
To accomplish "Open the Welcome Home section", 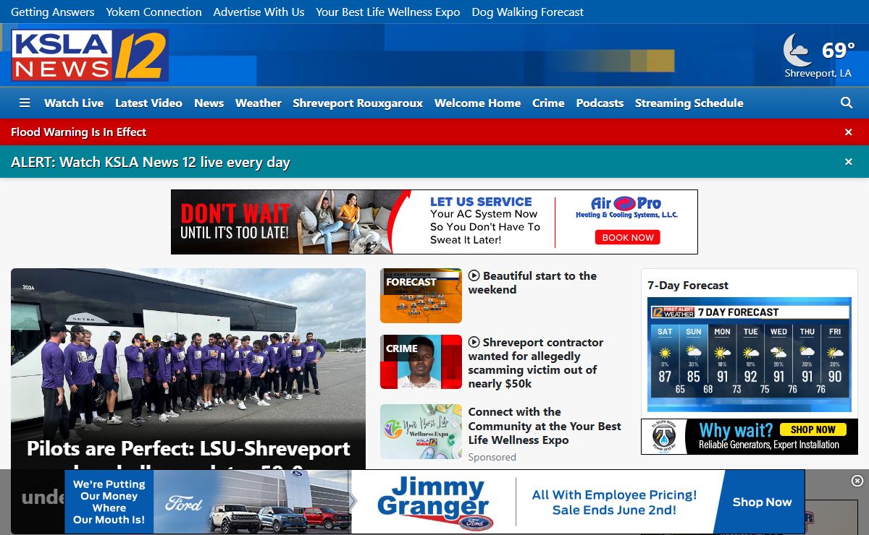I will [477, 103].
